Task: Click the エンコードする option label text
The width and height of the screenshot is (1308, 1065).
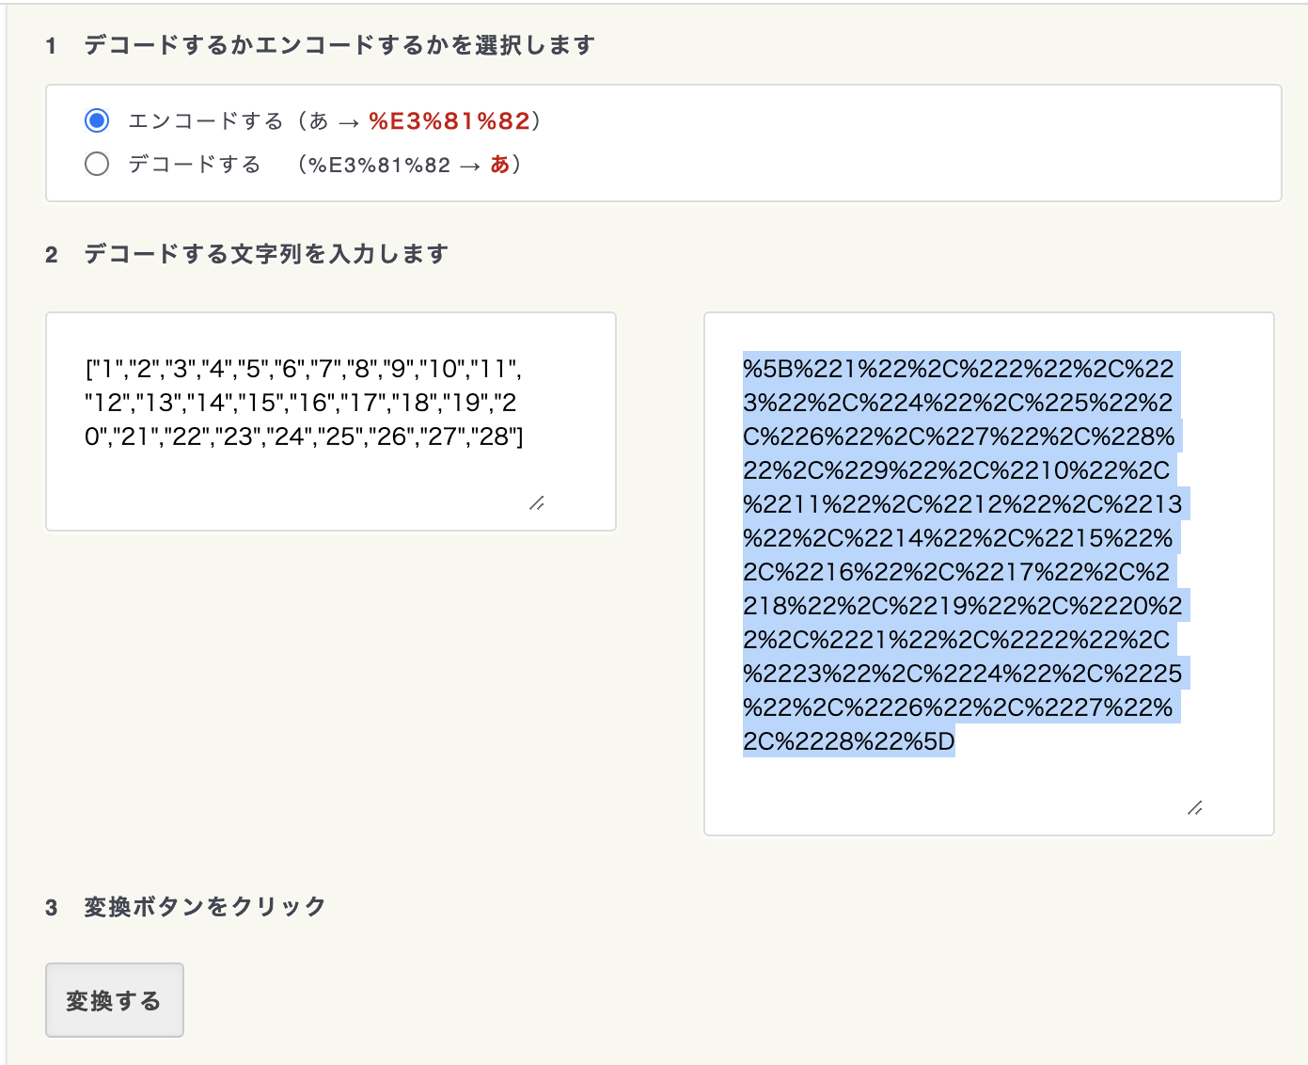Action: pos(205,120)
